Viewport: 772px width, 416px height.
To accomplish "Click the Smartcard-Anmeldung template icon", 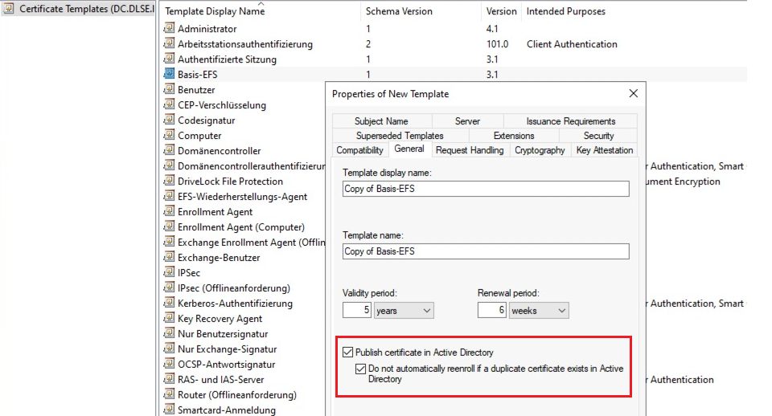I will point(169,410).
